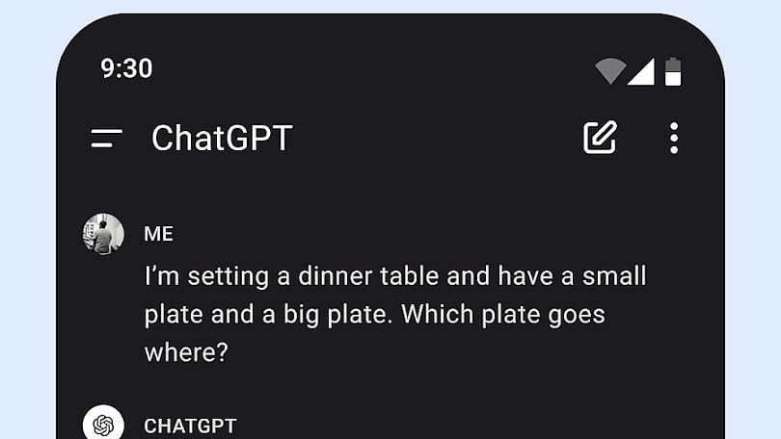The height and width of the screenshot is (439, 781).
Task: Tap the Wi-Fi status icon
Action: tap(610, 71)
